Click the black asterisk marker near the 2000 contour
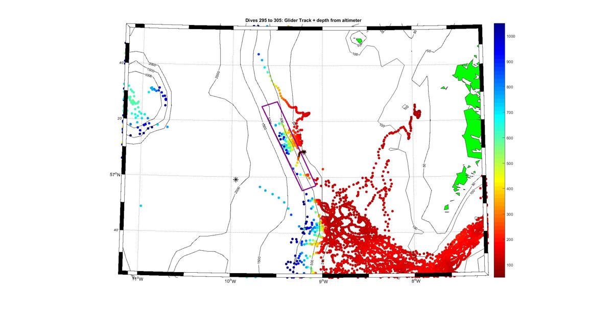 [236, 179]
